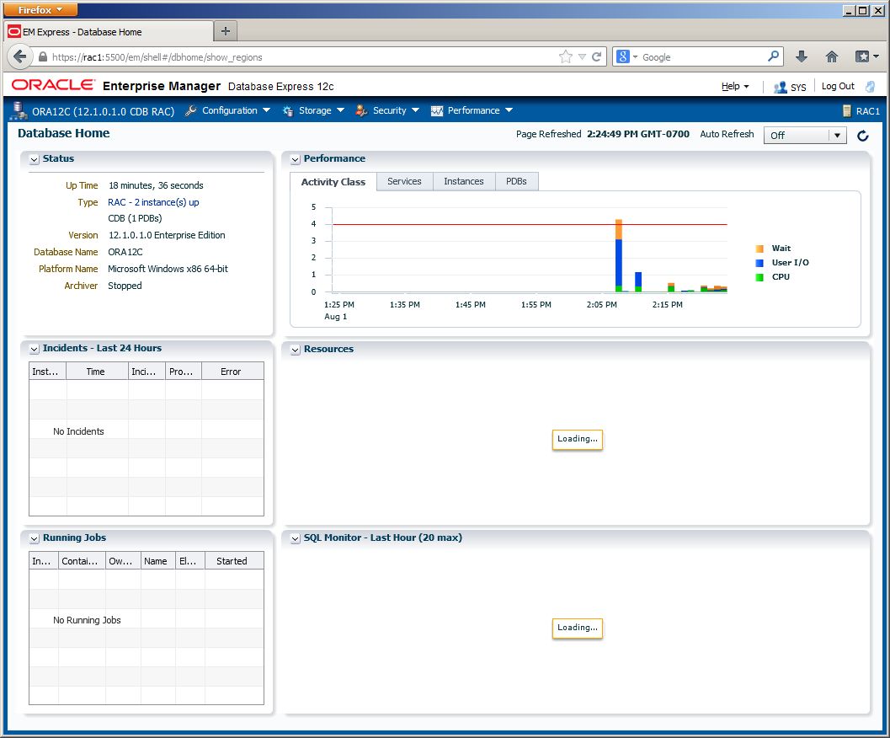The width and height of the screenshot is (890, 738).
Task: Open a new browser tab with plus
Action: pos(226,31)
